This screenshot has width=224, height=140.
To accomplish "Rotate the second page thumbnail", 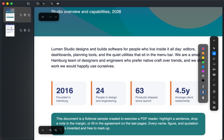I will pyautogui.click(x=21, y=30).
